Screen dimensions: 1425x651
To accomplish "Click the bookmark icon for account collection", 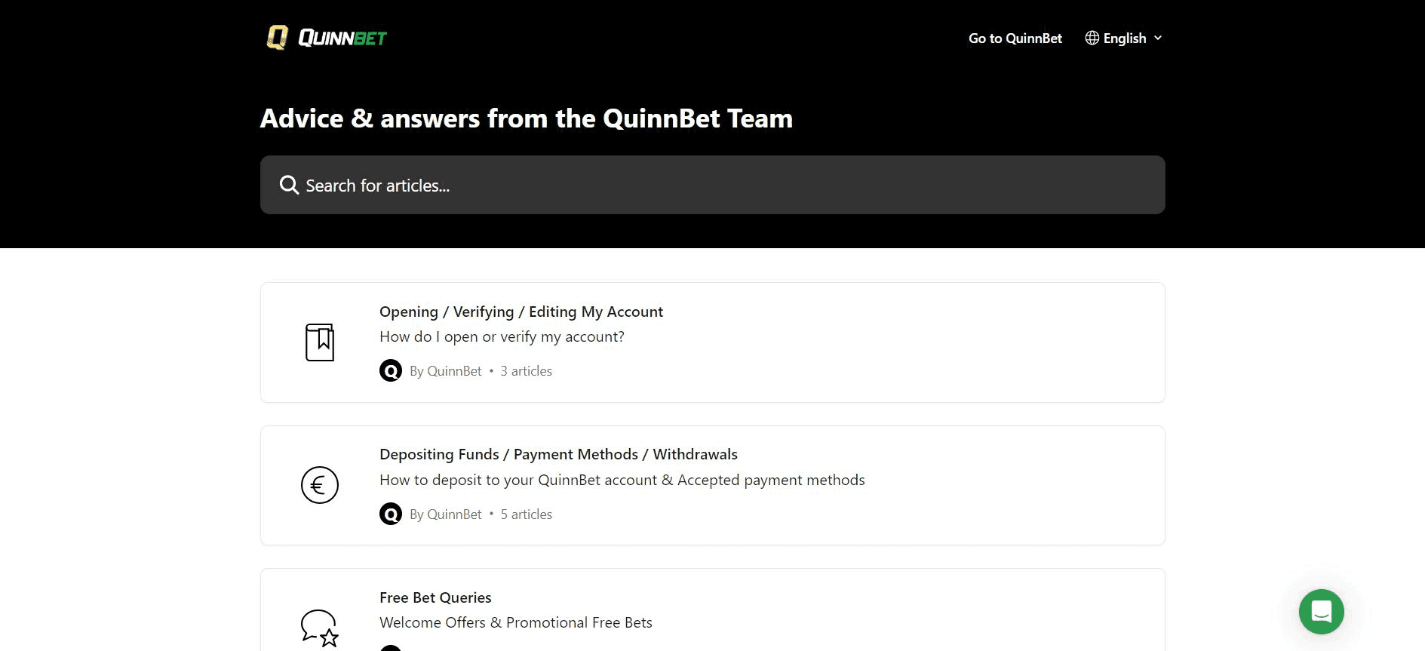I will [x=320, y=342].
